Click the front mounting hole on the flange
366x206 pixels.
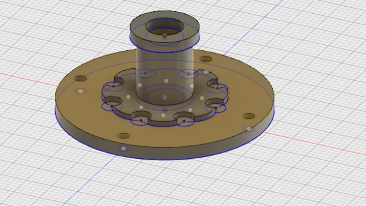pos(124,136)
